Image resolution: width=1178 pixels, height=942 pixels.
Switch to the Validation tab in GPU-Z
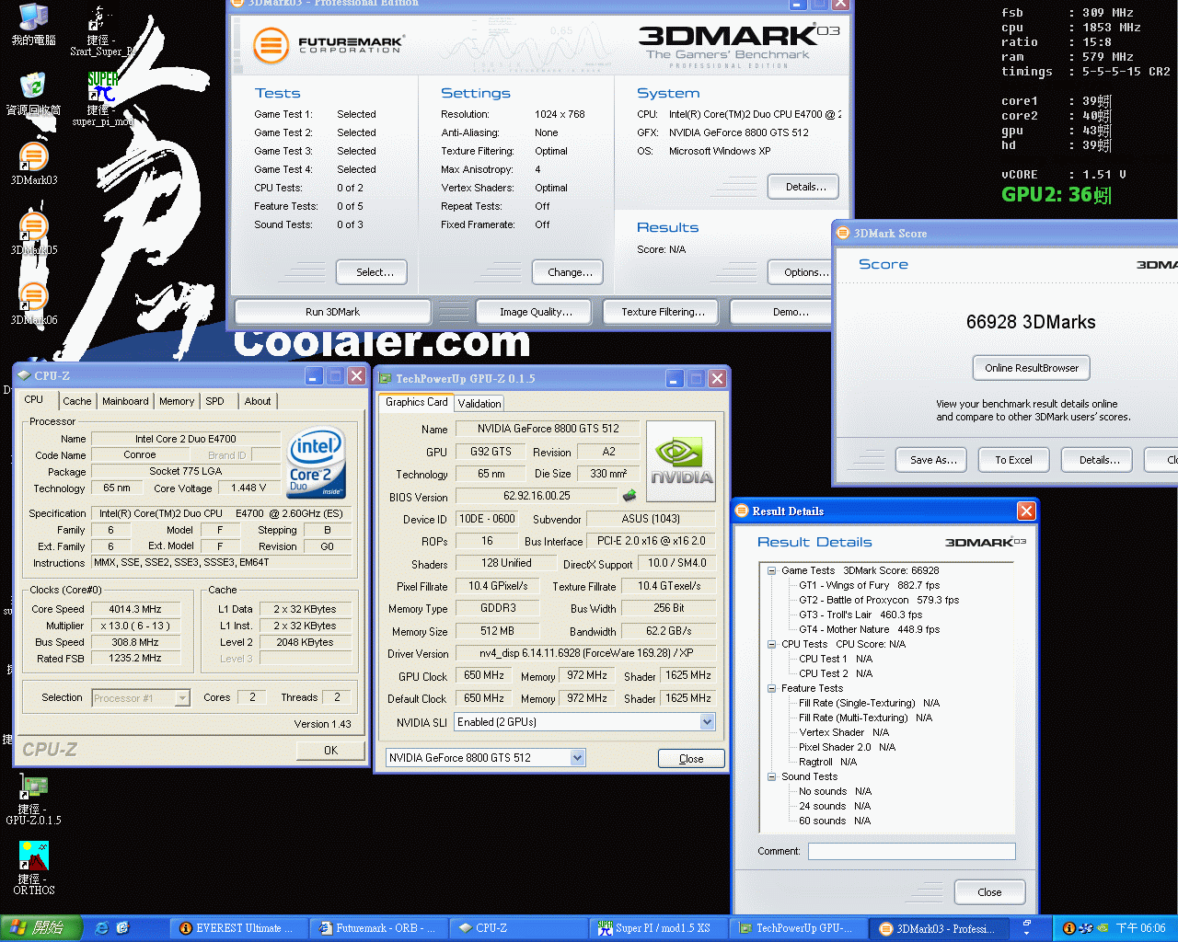[x=479, y=403]
